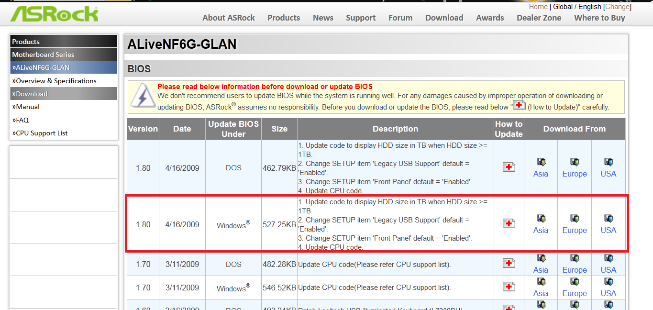653x310 pixels.
Task: Go to the News section
Action: [323, 18]
